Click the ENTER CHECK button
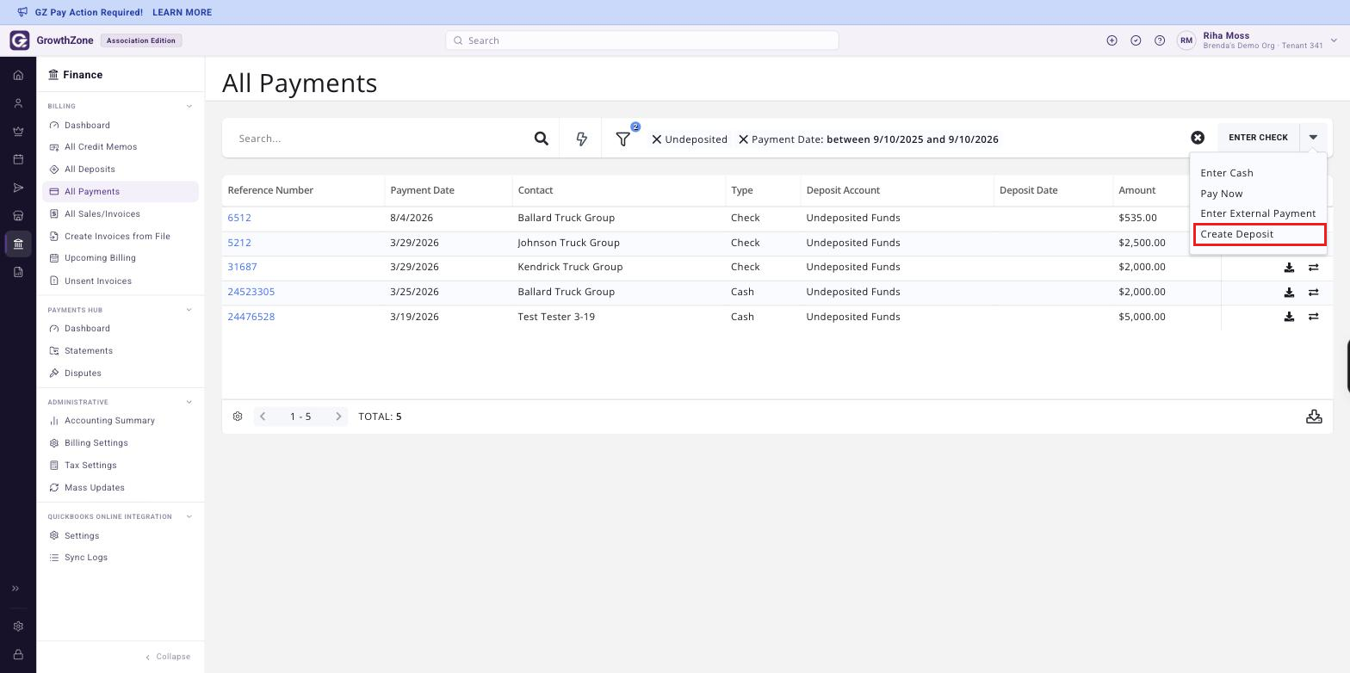 [x=1258, y=138]
